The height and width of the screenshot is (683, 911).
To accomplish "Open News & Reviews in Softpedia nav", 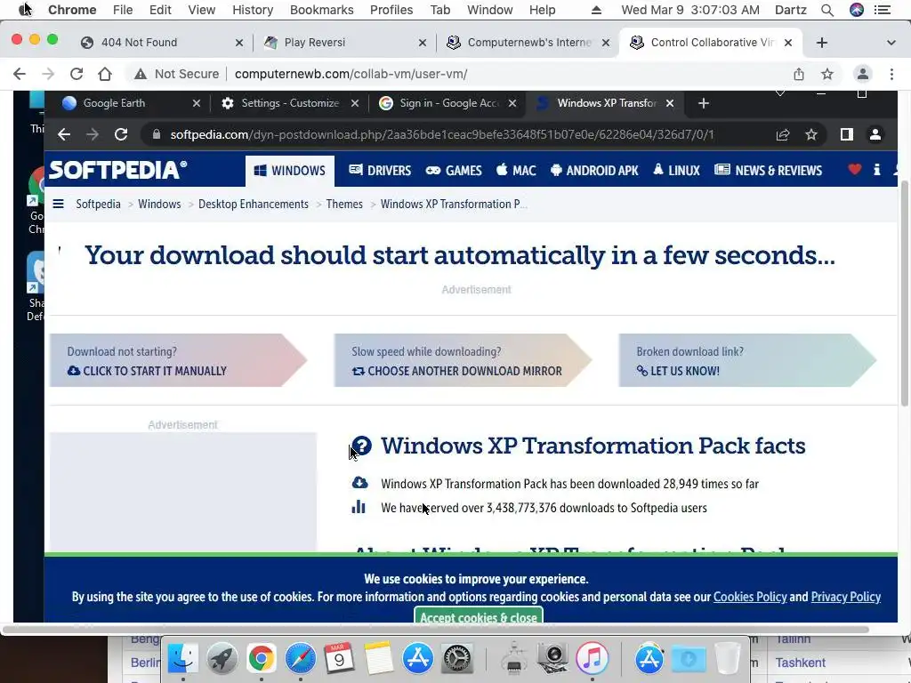I will click(x=768, y=170).
